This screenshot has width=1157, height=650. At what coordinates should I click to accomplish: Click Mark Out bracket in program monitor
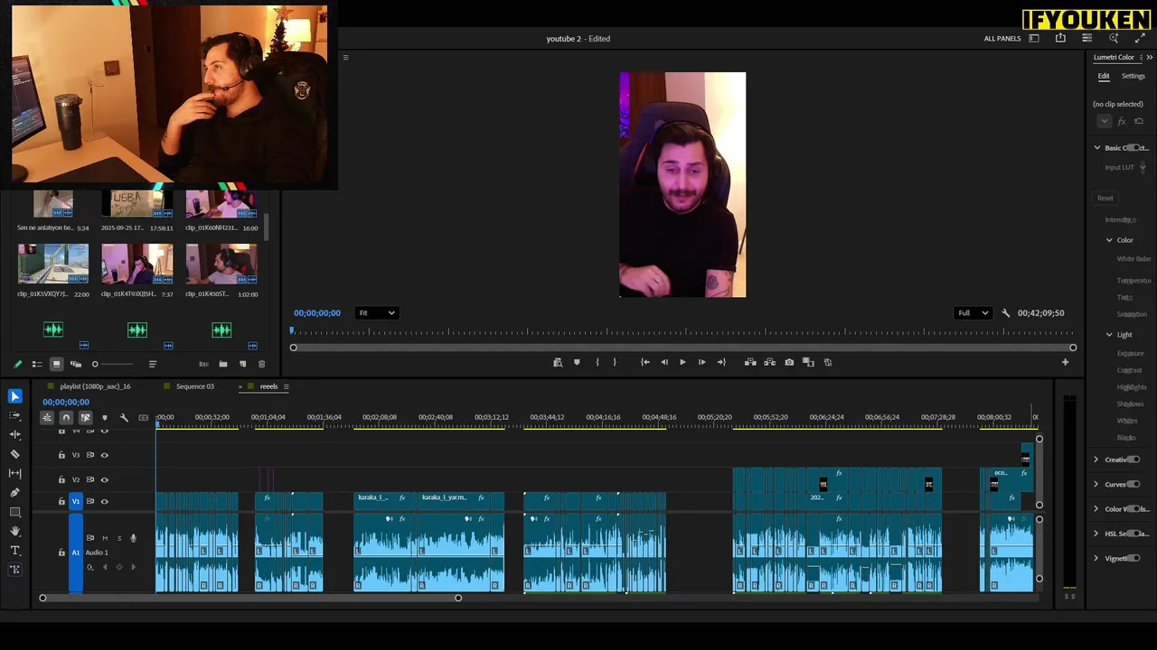[615, 362]
